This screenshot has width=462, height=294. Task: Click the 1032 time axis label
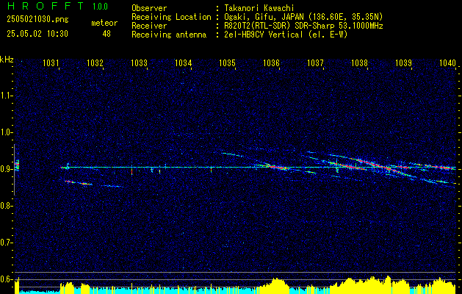(x=95, y=62)
